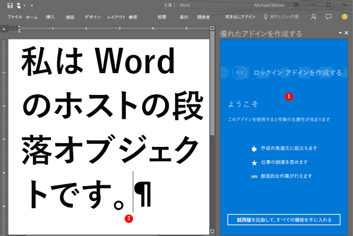
Task: Click the Michael Mainer account name
Action: [270, 5]
